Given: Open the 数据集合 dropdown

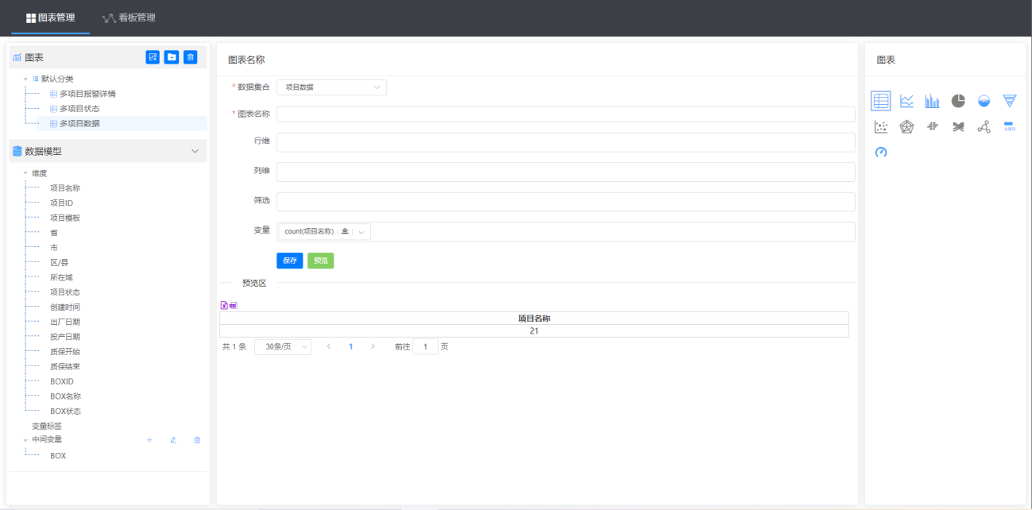Looking at the screenshot, I should pos(331,87).
